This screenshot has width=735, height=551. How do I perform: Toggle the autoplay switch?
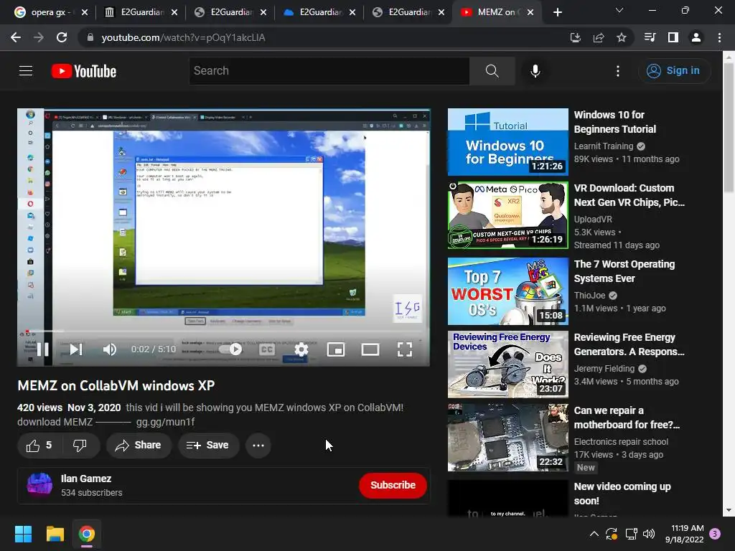[231, 349]
